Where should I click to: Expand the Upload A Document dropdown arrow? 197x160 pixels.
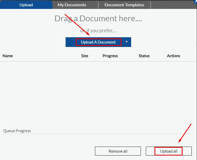(127, 42)
